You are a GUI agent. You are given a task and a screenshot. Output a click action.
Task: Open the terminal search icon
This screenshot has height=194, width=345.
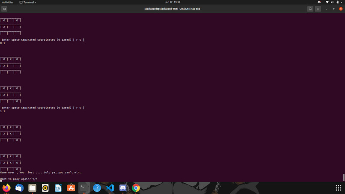tap(310, 9)
